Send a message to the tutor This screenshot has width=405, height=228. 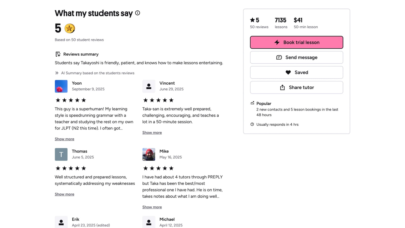tap(296, 58)
